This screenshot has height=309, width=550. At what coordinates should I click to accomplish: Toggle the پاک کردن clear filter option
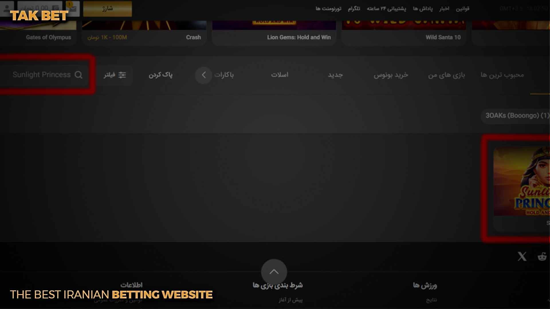(160, 74)
